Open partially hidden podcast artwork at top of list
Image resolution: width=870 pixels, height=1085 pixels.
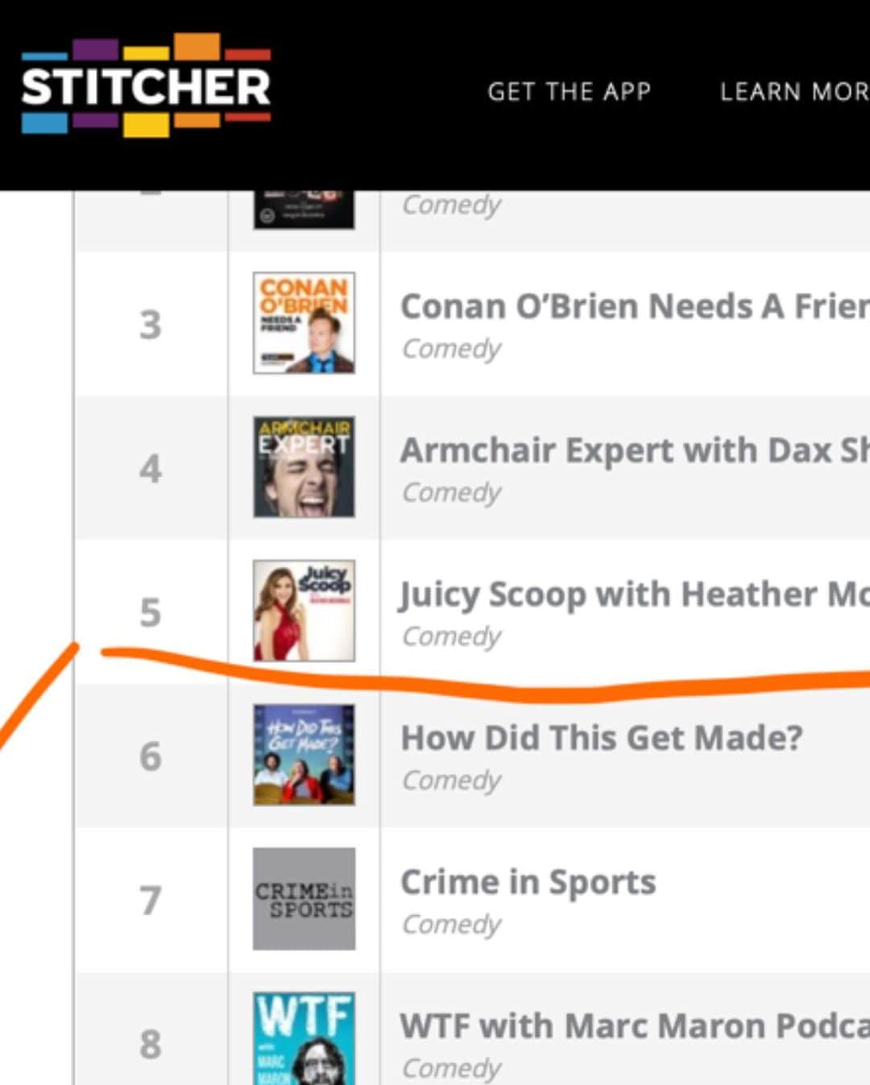[x=304, y=209]
